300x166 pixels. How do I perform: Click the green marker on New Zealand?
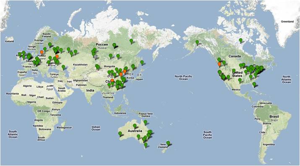point(168,143)
